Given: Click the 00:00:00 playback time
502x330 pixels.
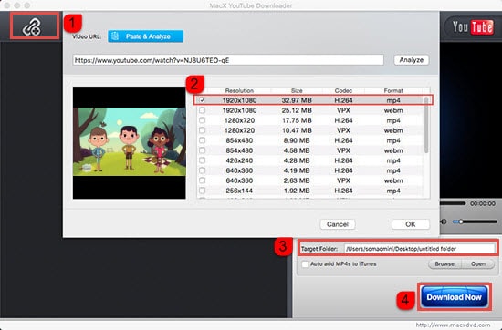Looking at the screenshot, I should [483, 203].
